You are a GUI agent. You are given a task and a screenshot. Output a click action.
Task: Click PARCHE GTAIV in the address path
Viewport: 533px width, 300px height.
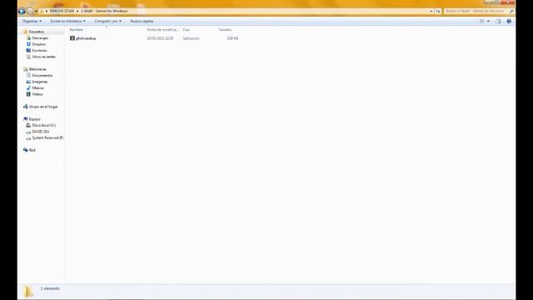tap(62, 11)
